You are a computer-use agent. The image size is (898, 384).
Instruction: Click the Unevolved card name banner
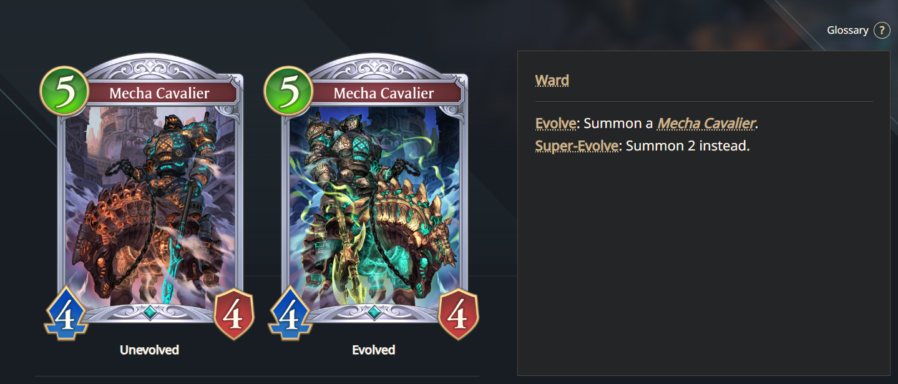pos(160,94)
